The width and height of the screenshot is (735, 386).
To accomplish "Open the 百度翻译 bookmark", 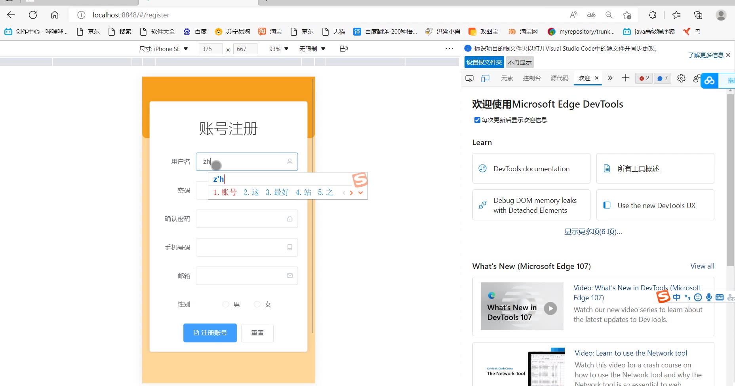I will tap(385, 31).
